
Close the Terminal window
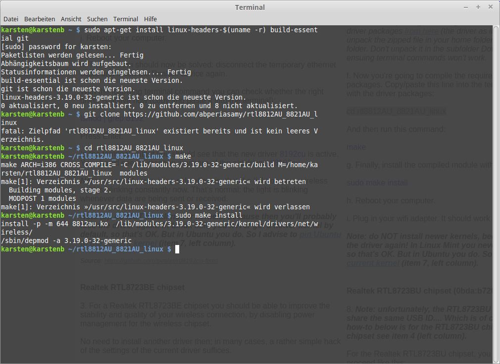[x=490, y=7]
